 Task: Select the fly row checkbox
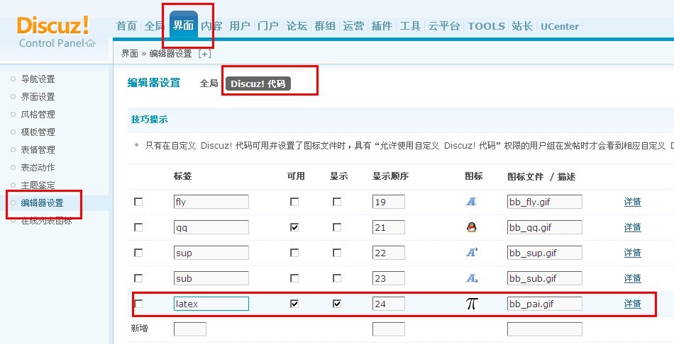pyautogui.click(x=138, y=202)
